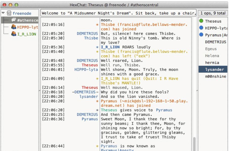Click the freenode server icon
This screenshot has height=151, width=229.
click(x=9, y=13)
